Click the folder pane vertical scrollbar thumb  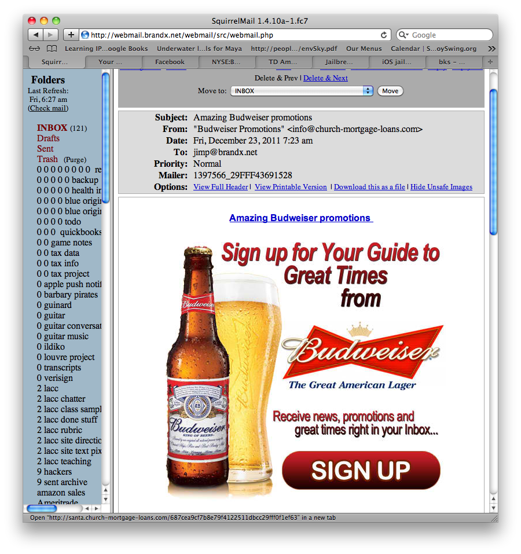[105, 138]
